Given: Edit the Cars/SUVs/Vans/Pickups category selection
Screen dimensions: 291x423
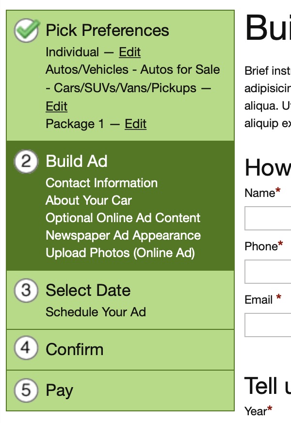Looking at the screenshot, I should (57, 107).
